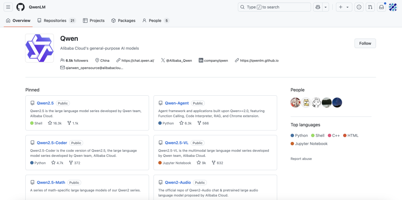Open the 6.5k followers link
The width and height of the screenshot is (402, 200).
pos(74,60)
